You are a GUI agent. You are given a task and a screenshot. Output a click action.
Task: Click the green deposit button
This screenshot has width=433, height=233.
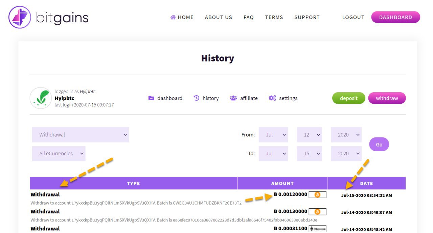[x=349, y=98]
